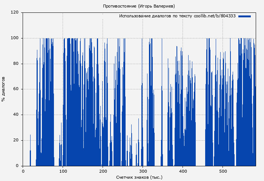Click the x-axis tick label 100
The height and width of the screenshot is (181, 264).
(63, 171)
